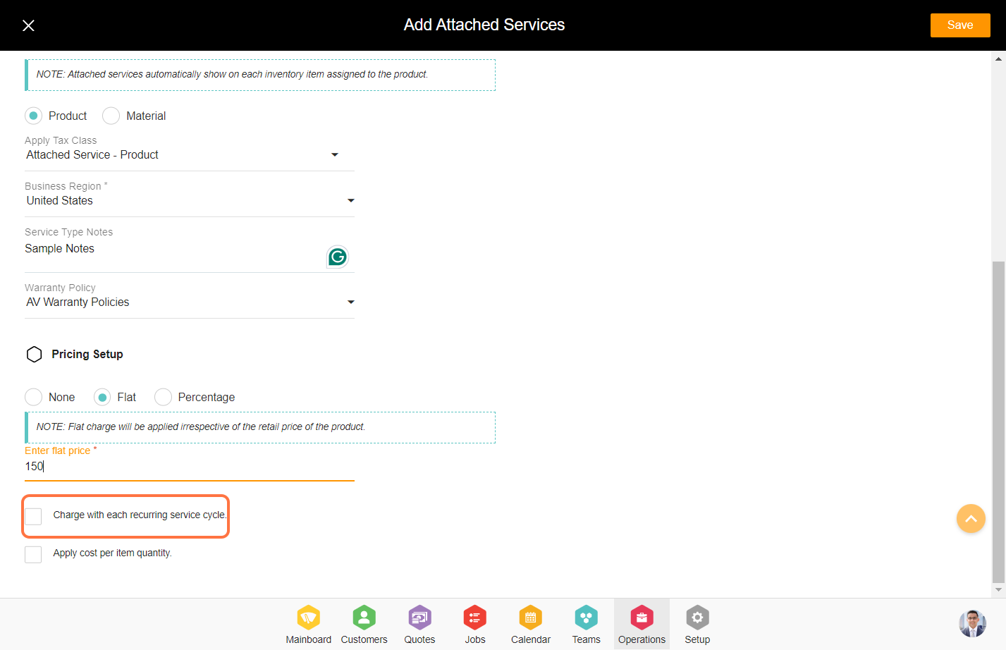Close the Add Attached Services dialog
This screenshot has width=1006, height=650.
28,25
